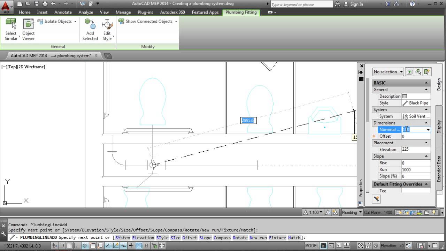Click the workspace switching gear icon
This screenshot has width=446, height=251.
(x=361, y=246)
